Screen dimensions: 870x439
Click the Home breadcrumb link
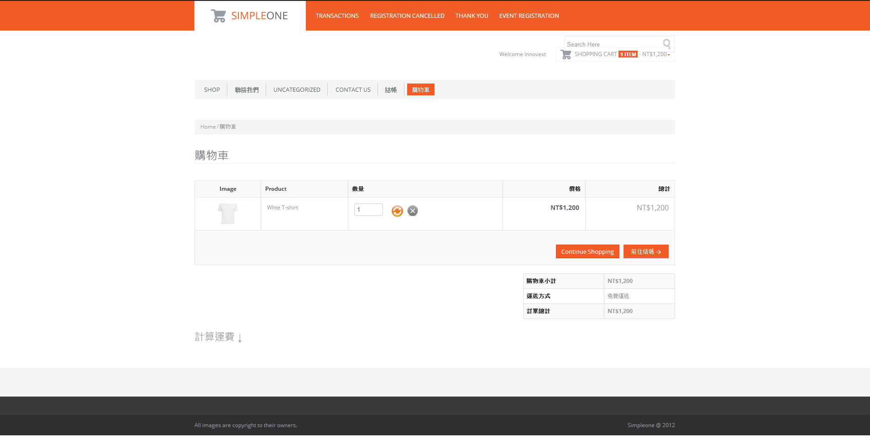tap(208, 127)
